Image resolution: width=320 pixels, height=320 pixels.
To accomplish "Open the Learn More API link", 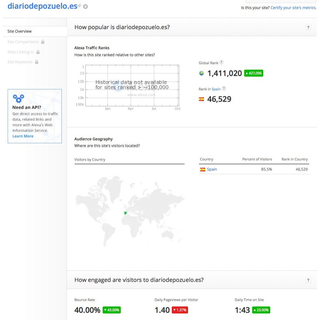I will [23, 136].
